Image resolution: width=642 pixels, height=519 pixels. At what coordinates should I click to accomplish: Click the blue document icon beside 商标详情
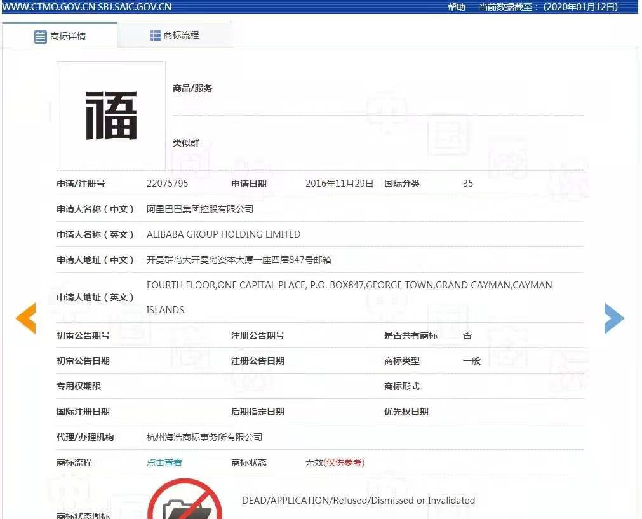pos(40,37)
